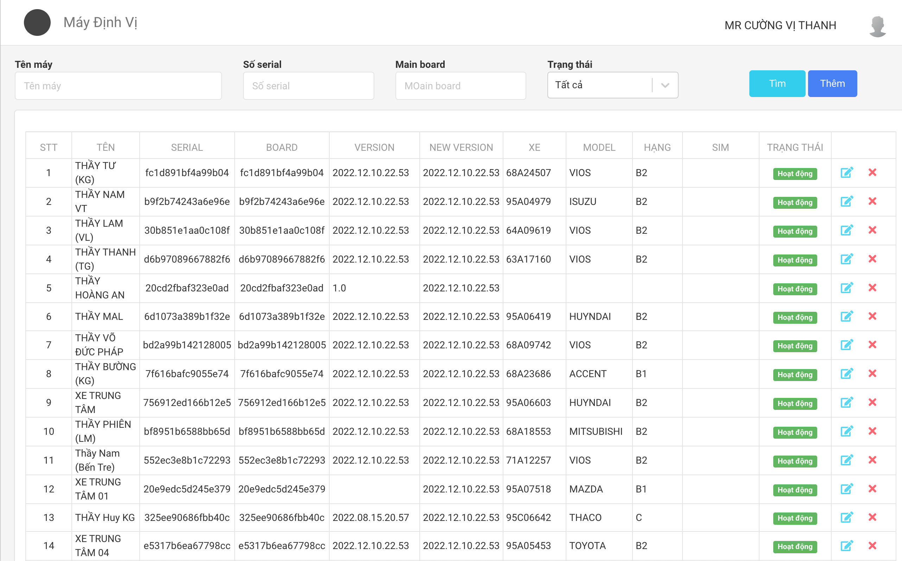Select the Main board text field
This screenshot has width=902, height=561.
tap(460, 86)
